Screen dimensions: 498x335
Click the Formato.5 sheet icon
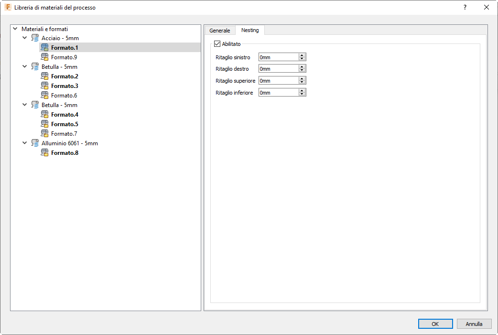click(x=44, y=124)
